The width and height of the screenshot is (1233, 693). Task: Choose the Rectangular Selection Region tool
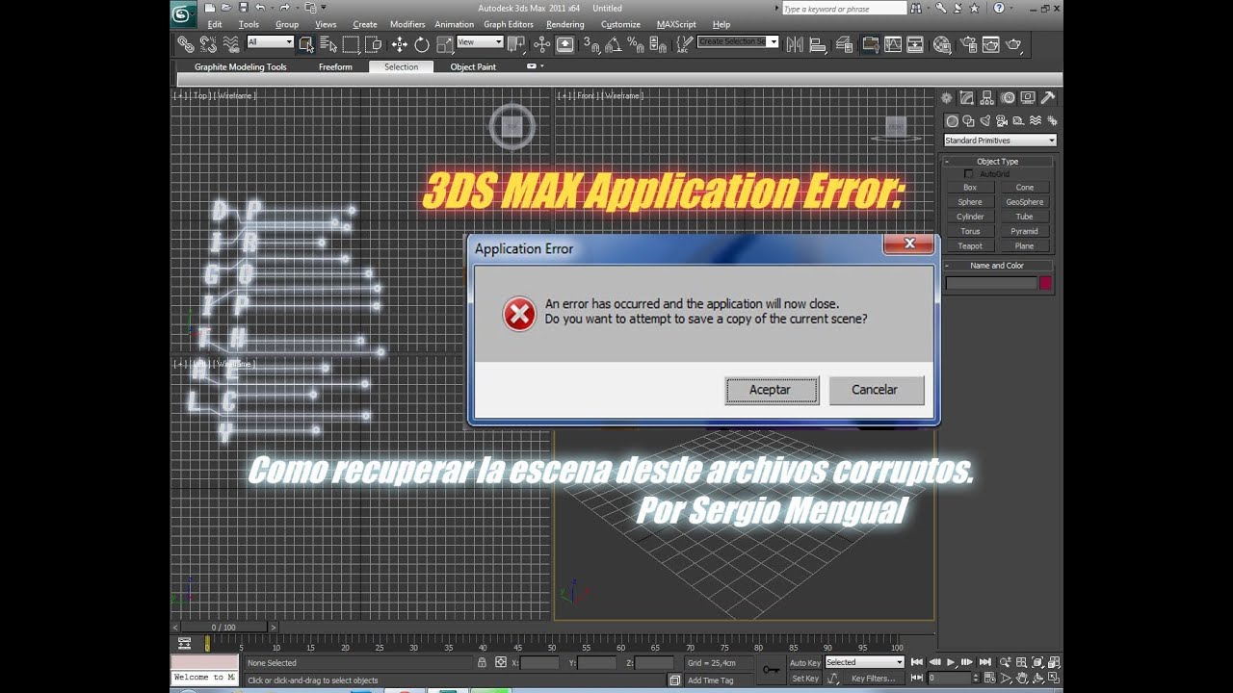351,44
